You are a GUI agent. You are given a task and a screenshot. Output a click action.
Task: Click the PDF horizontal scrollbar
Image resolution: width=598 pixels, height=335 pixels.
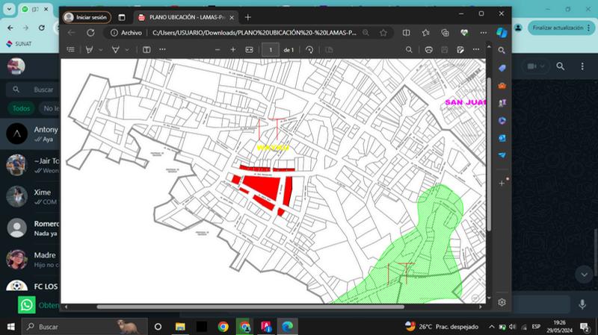[x=250, y=307]
